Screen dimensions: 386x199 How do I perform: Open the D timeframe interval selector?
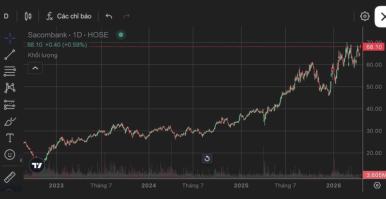pyautogui.click(x=6, y=16)
